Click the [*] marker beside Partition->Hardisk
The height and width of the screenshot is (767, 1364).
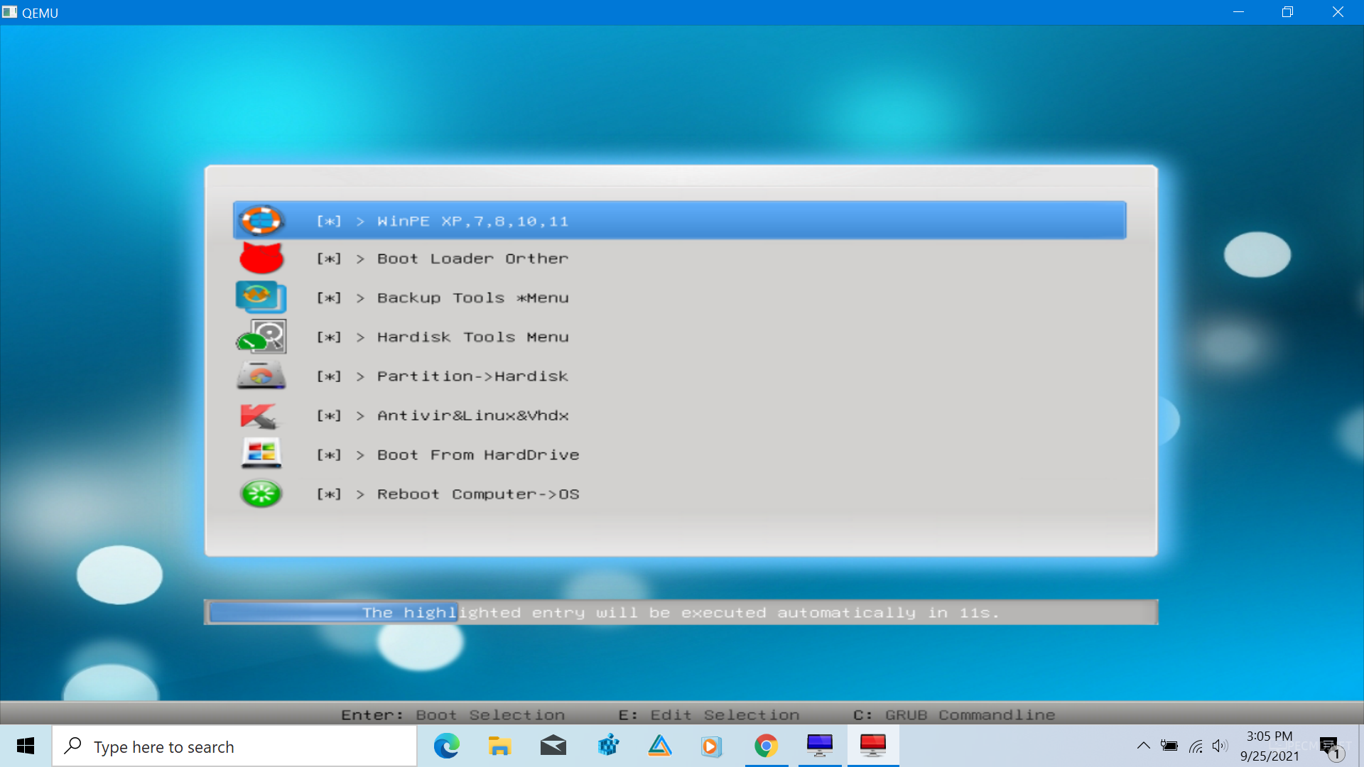329,376
